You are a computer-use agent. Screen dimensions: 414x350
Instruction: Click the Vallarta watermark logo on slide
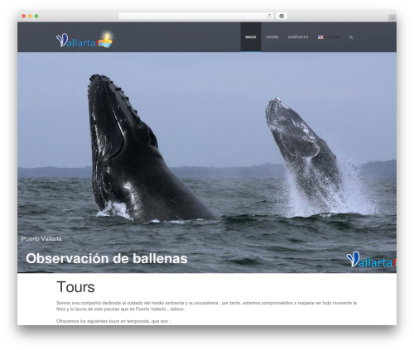pos(371,260)
